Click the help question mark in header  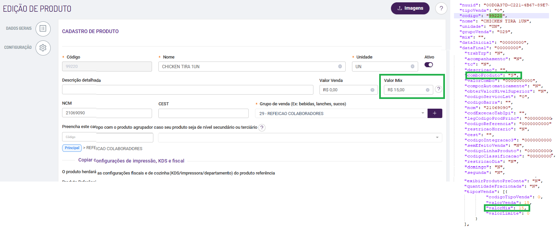[x=441, y=8]
